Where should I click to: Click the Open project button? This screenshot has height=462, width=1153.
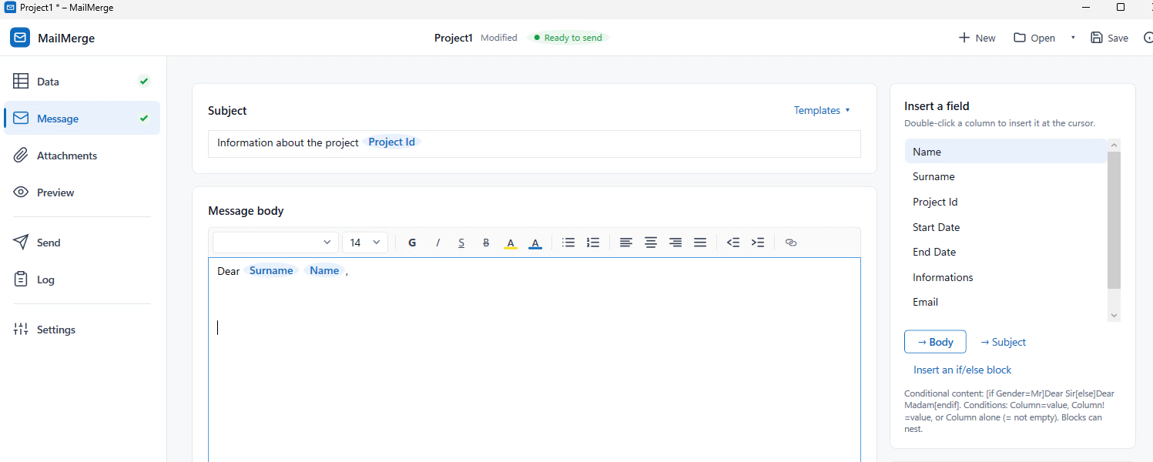[x=1034, y=38]
